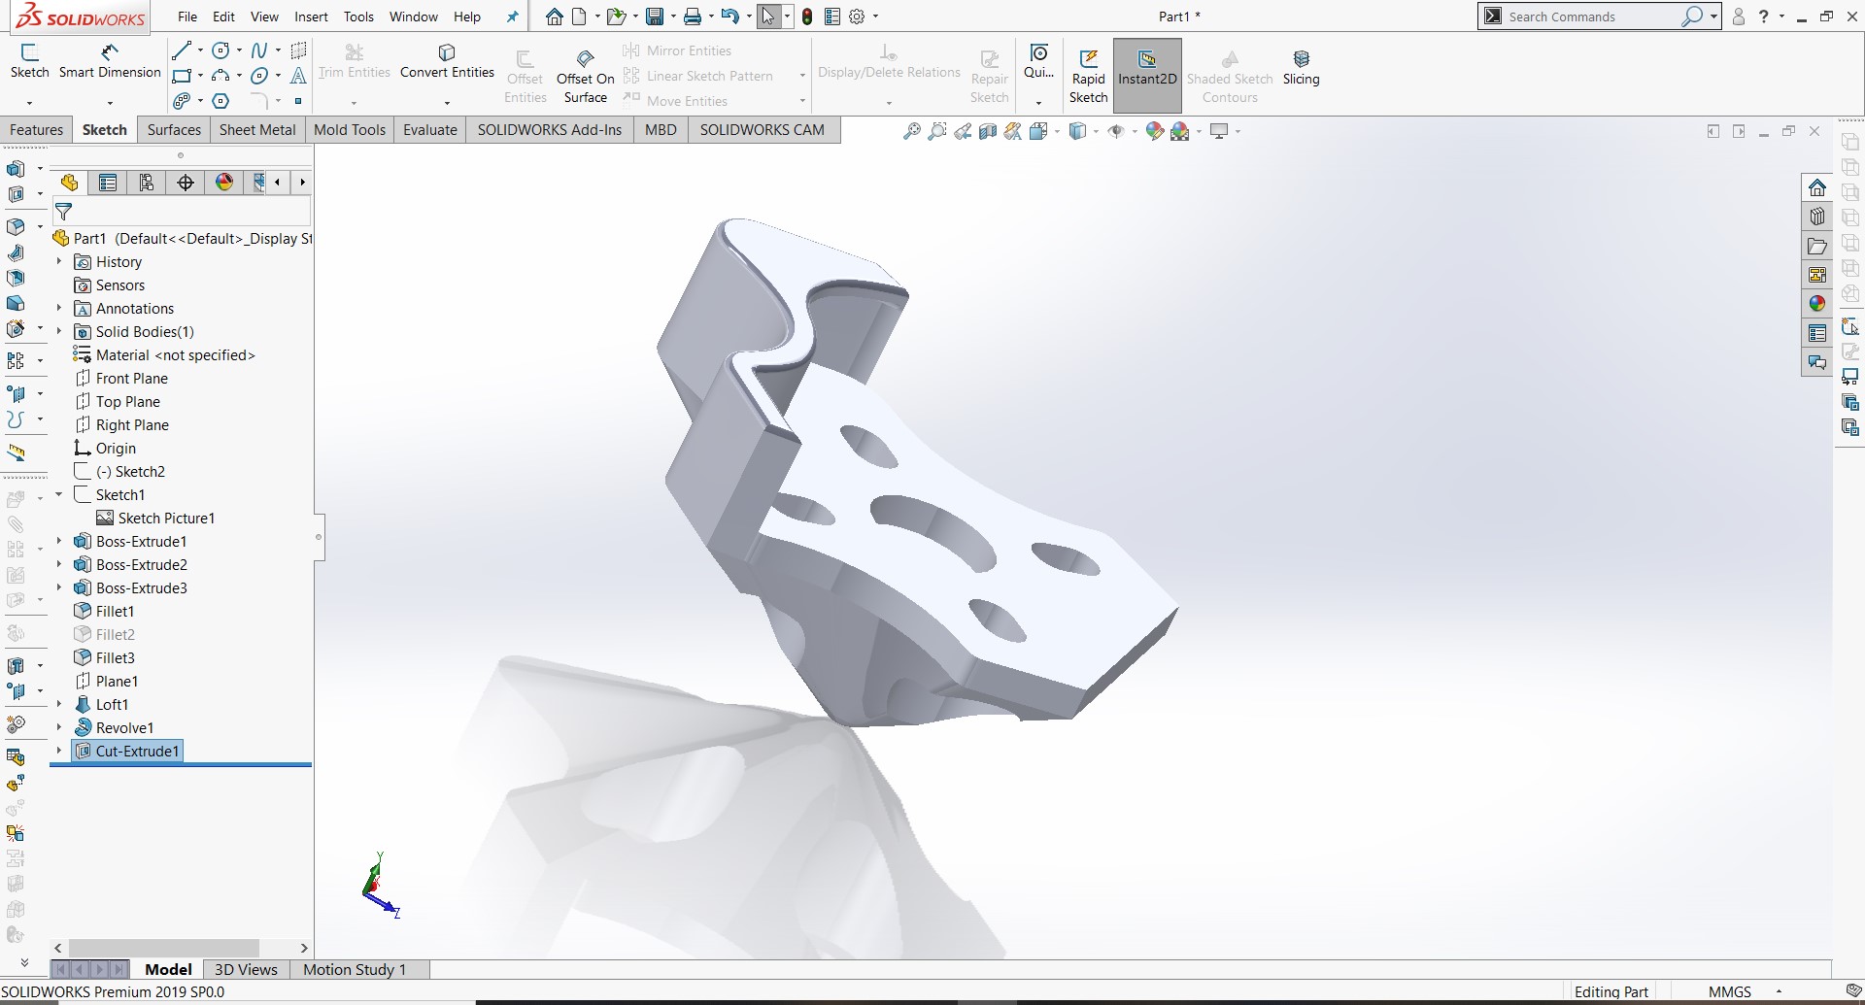Toggle the FeatureManager tree filter
The image size is (1865, 1005).
(64, 211)
